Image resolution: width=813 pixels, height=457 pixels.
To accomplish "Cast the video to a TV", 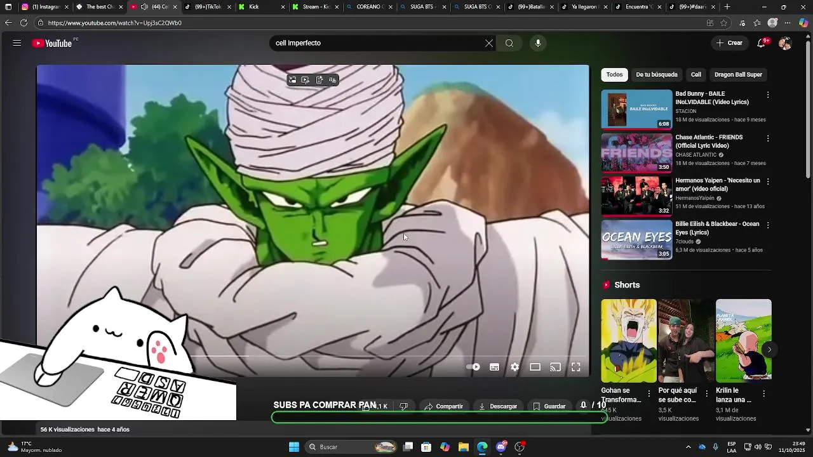I will (556, 367).
